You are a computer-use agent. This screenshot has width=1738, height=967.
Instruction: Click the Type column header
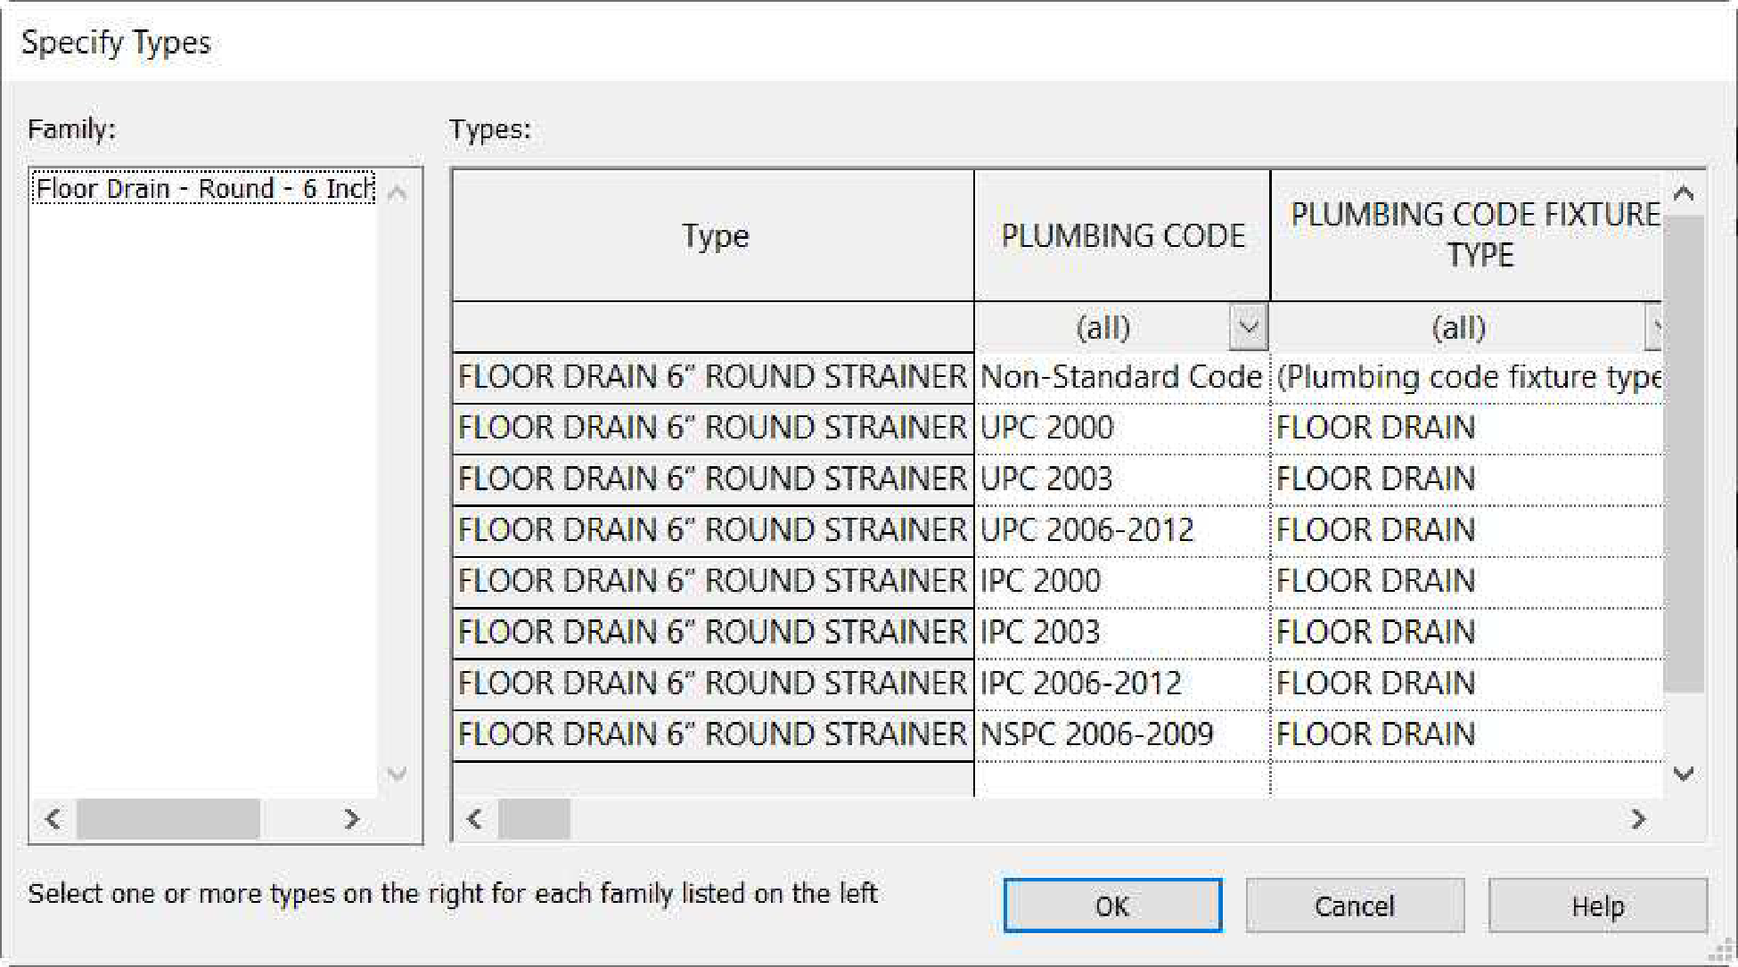tap(714, 236)
